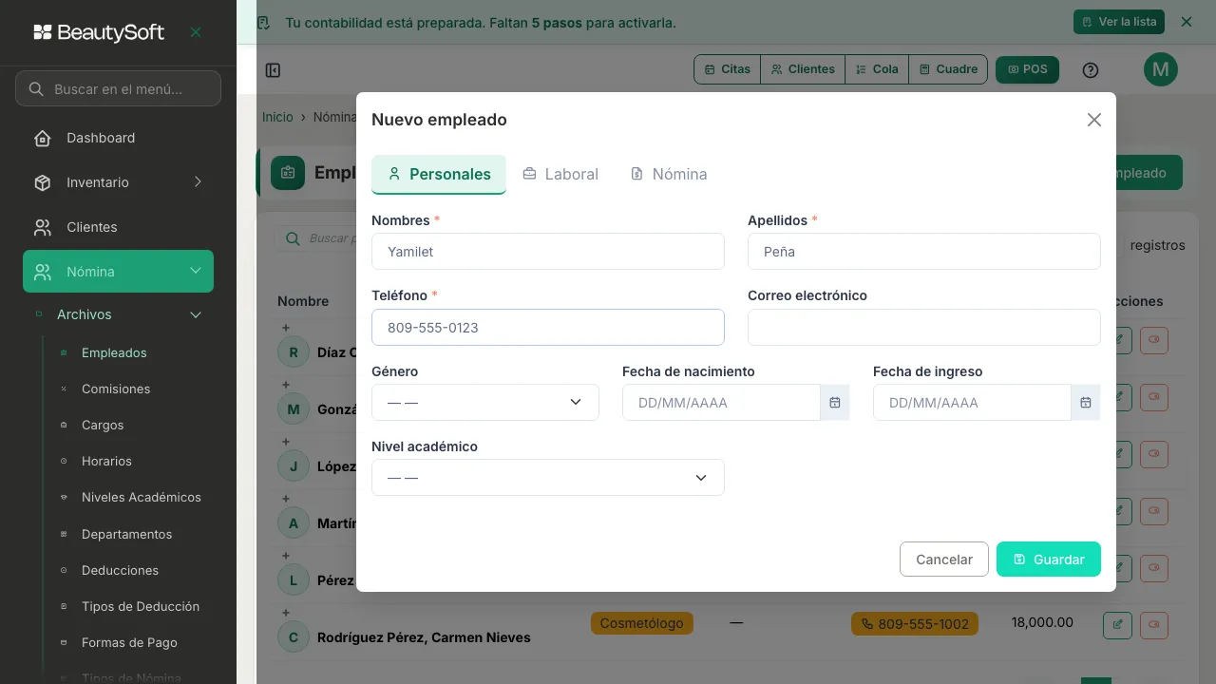Collapse sidebar using panel toggle icon
Image resolution: width=1216 pixels, height=684 pixels.
273,70
